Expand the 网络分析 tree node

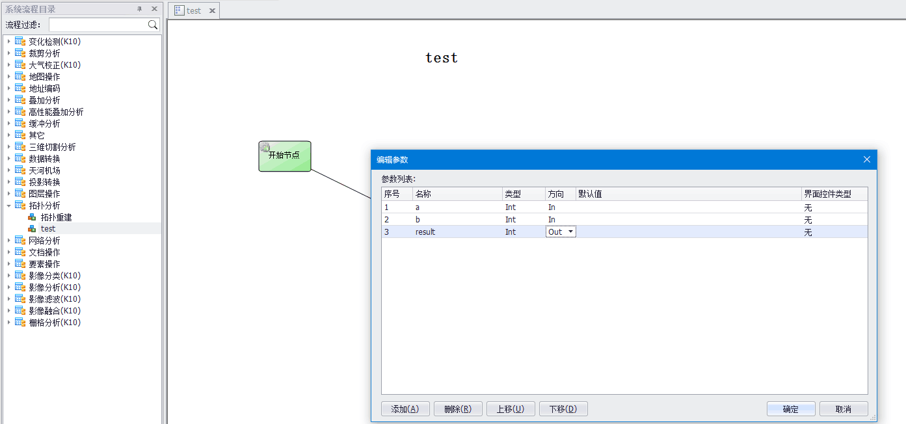[9, 241]
